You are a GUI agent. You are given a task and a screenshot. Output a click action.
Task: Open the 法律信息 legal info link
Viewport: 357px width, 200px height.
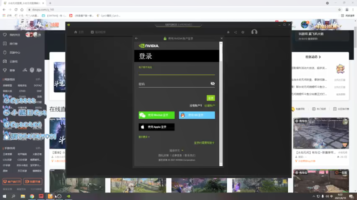tap(177, 156)
